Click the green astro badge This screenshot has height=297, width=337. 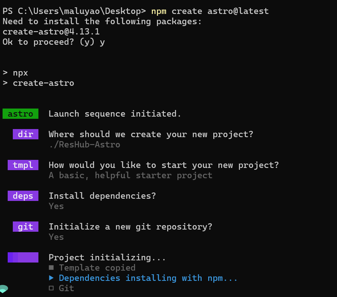pos(20,114)
